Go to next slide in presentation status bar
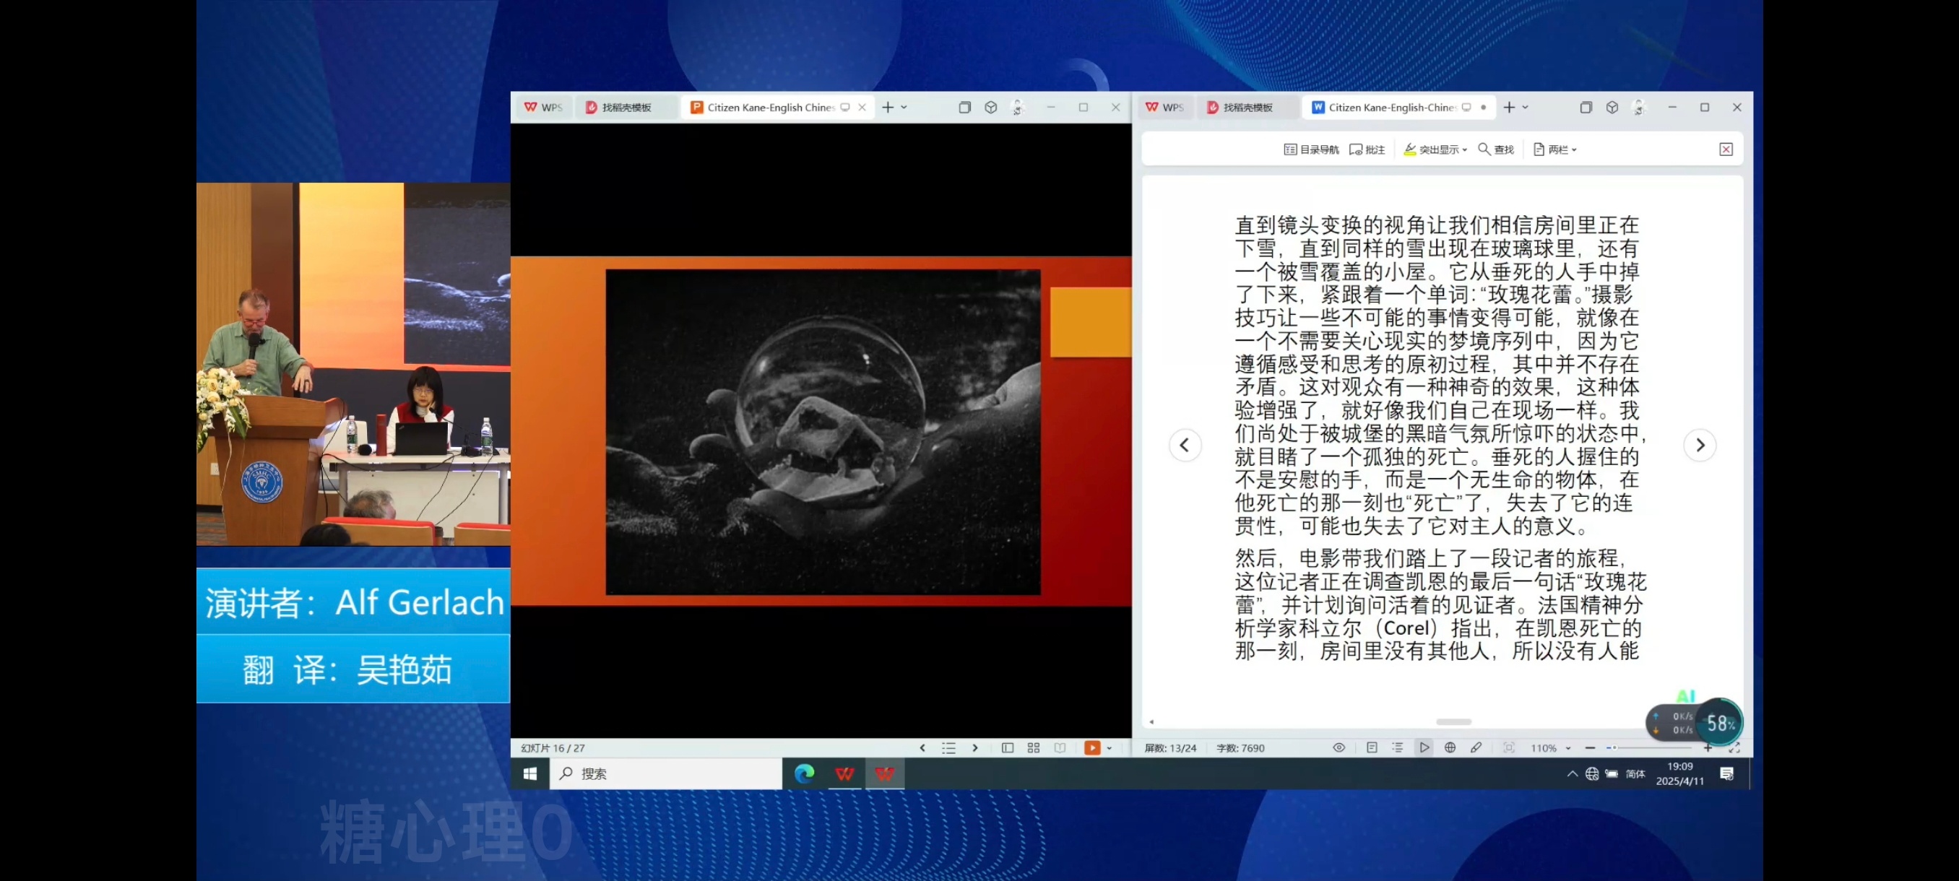Viewport: 1959px width, 881px height. (975, 748)
